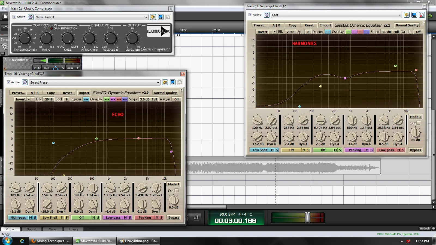Open the asdf preset dropdown in Track 14 GlissEQ

click(x=336, y=15)
